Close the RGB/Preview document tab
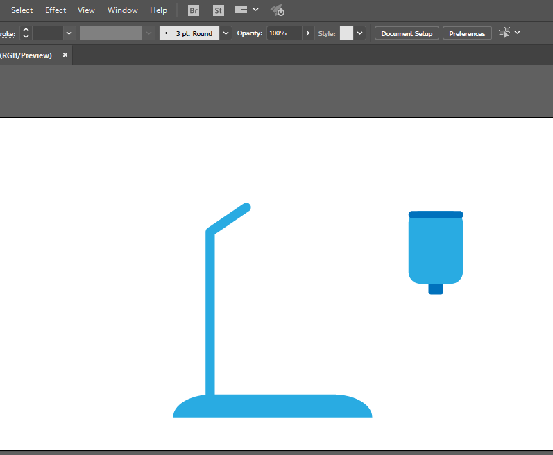Viewport: 553px width, 455px height. (x=65, y=55)
